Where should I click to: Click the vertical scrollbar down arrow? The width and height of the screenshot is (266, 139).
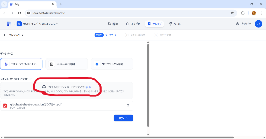[148, 134]
